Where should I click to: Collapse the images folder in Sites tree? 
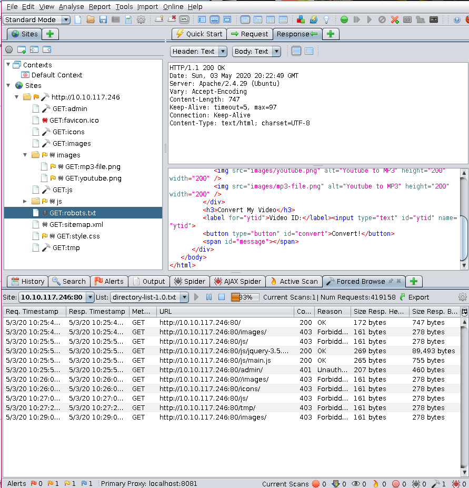point(25,155)
